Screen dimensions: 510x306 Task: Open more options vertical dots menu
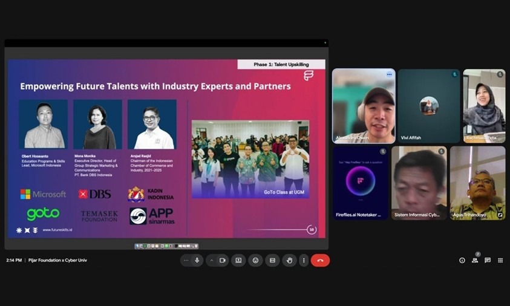coord(303,260)
